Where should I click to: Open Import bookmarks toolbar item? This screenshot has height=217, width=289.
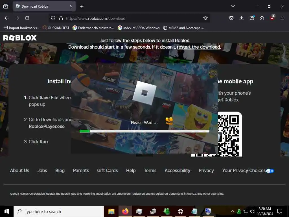(x=21, y=28)
